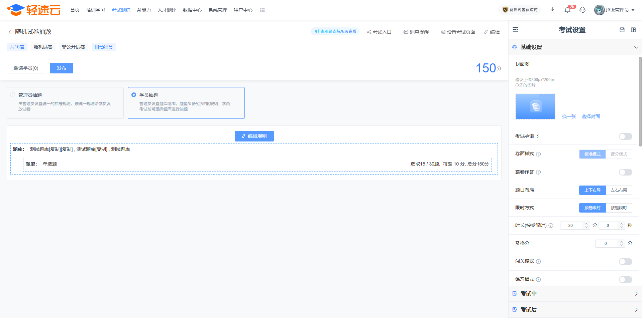The image size is (642, 318).
Task: Click info icon next to 卷面样式
Action: pos(538,154)
